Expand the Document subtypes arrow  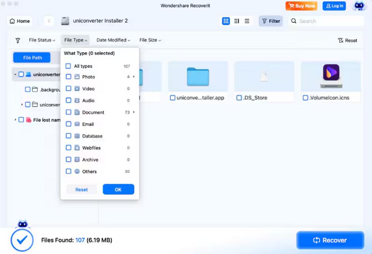coord(134,112)
